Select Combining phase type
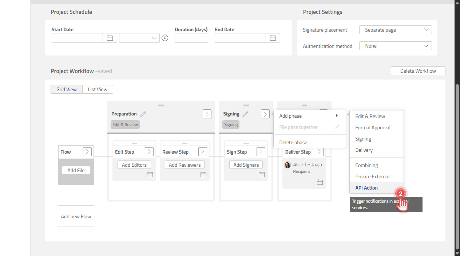The height and width of the screenshot is (256, 460). tap(377, 165)
